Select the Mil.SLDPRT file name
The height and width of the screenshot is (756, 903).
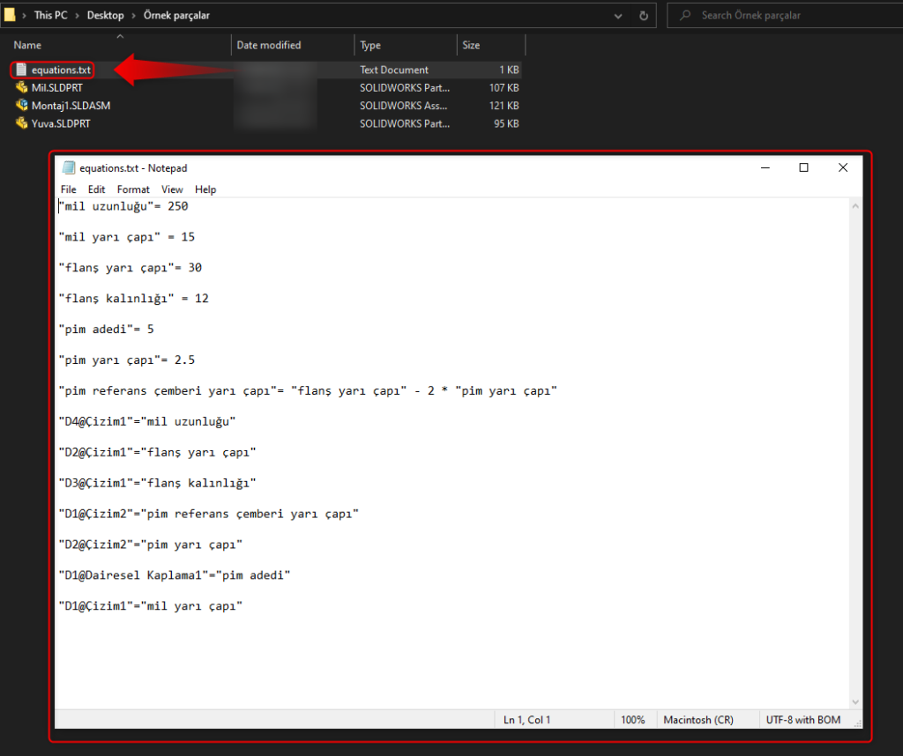pos(57,87)
